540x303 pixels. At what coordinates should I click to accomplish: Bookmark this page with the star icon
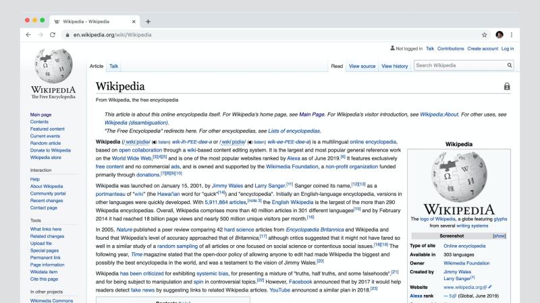[x=484, y=34]
